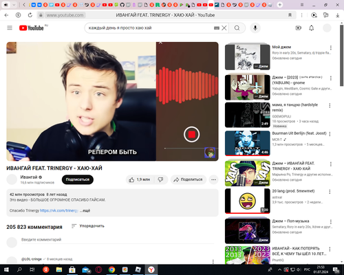
Task: Open Google Chrome from taskbar
Action: click(x=111, y=269)
